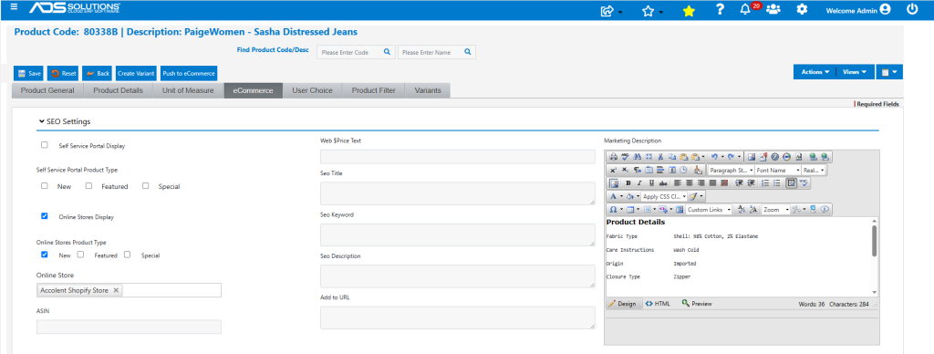Viewport: 934px width, 354px height.
Task: Check Featured under Online Stores Product Type
Action: point(80,255)
